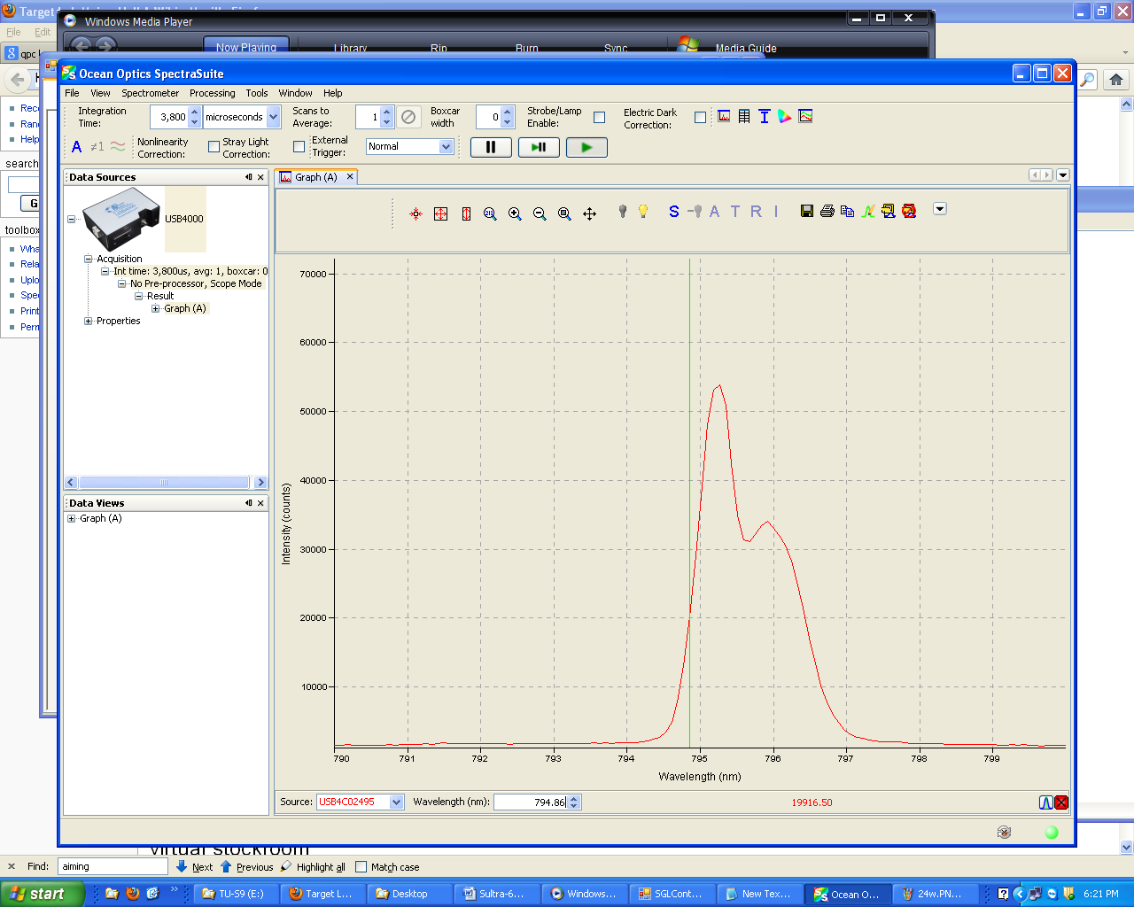Close the wavelength cursor bar with red X
1134x907 pixels.
1061,802
